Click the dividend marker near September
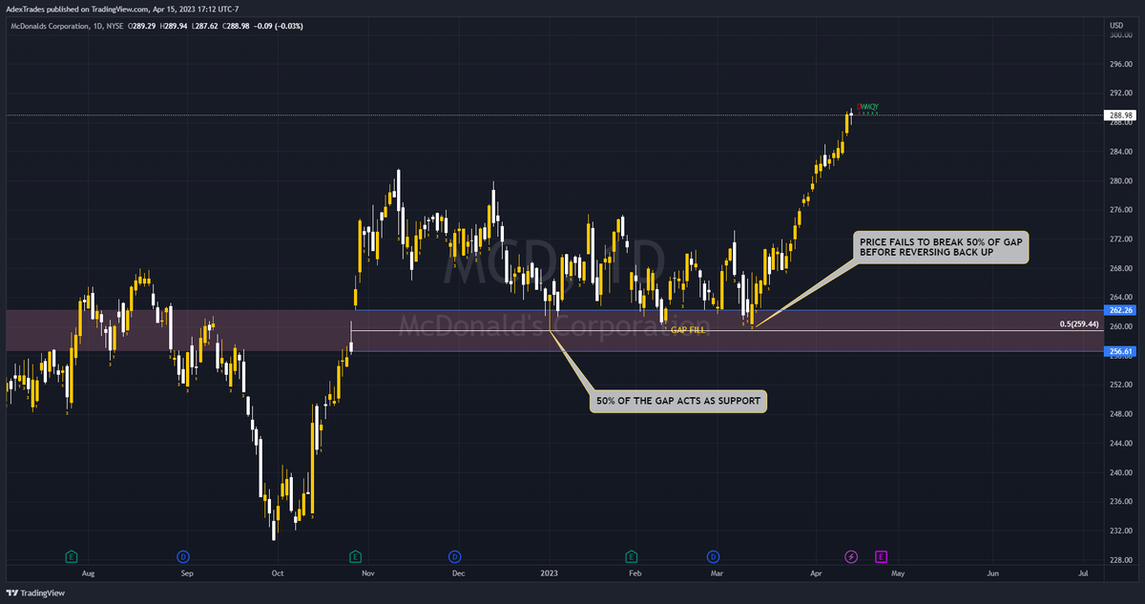 [182, 556]
